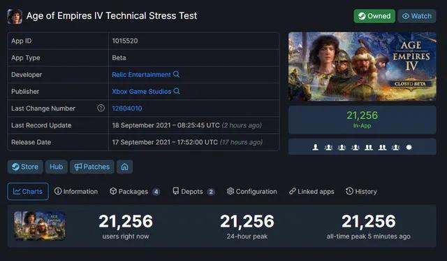447x261 pixels.
Task: Open the Store page button
Action: click(x=25, y=167)
